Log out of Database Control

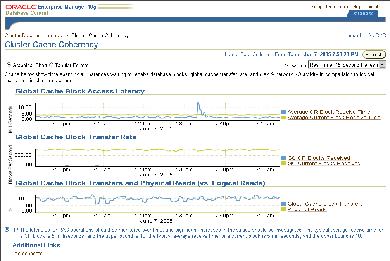click(x=371, y=7)
